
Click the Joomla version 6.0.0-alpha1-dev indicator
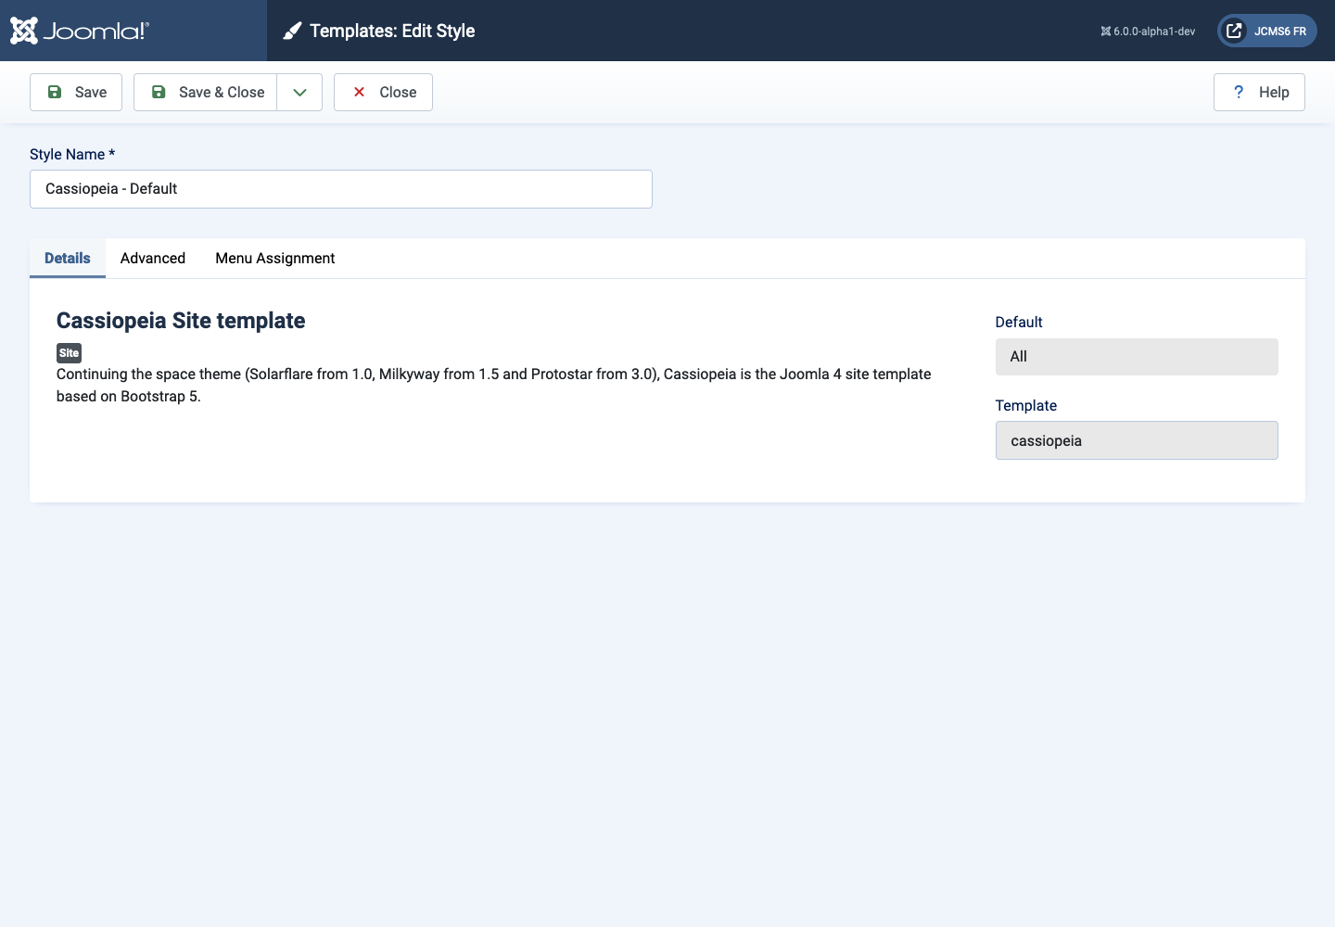point(1148,32)
